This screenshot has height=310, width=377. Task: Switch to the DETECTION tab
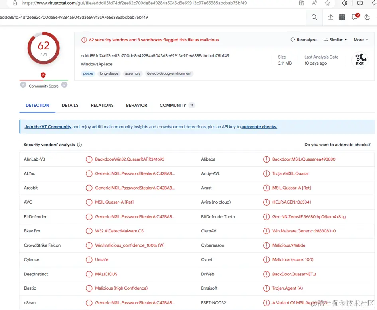[x=37, y=105]
